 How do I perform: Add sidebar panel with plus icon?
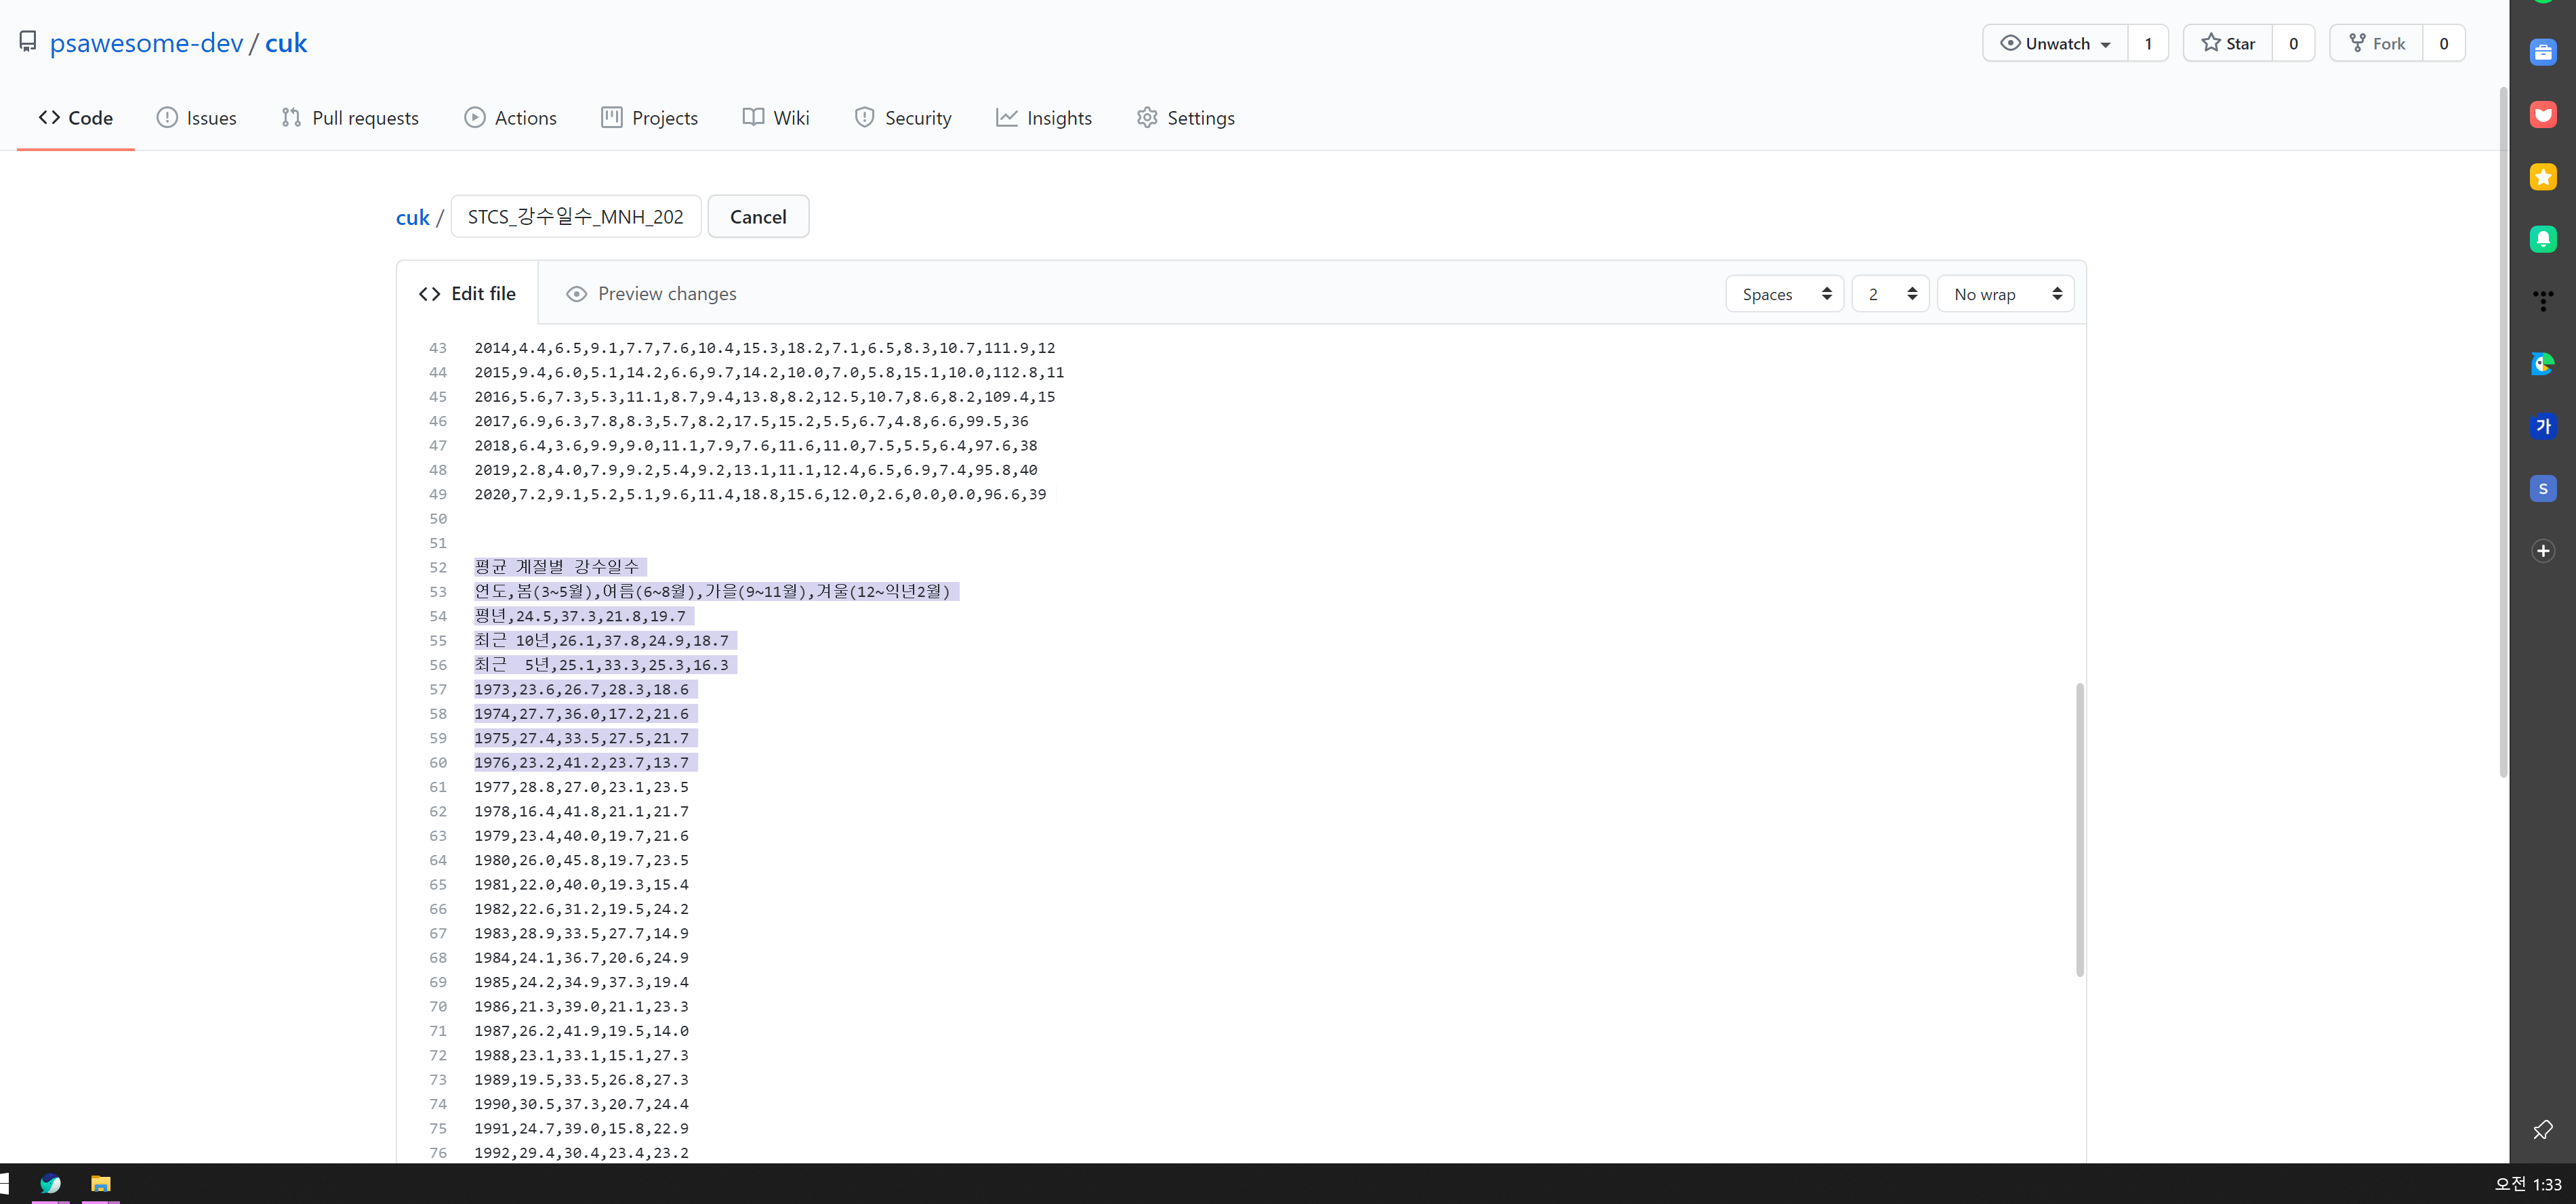(2542, 551)
